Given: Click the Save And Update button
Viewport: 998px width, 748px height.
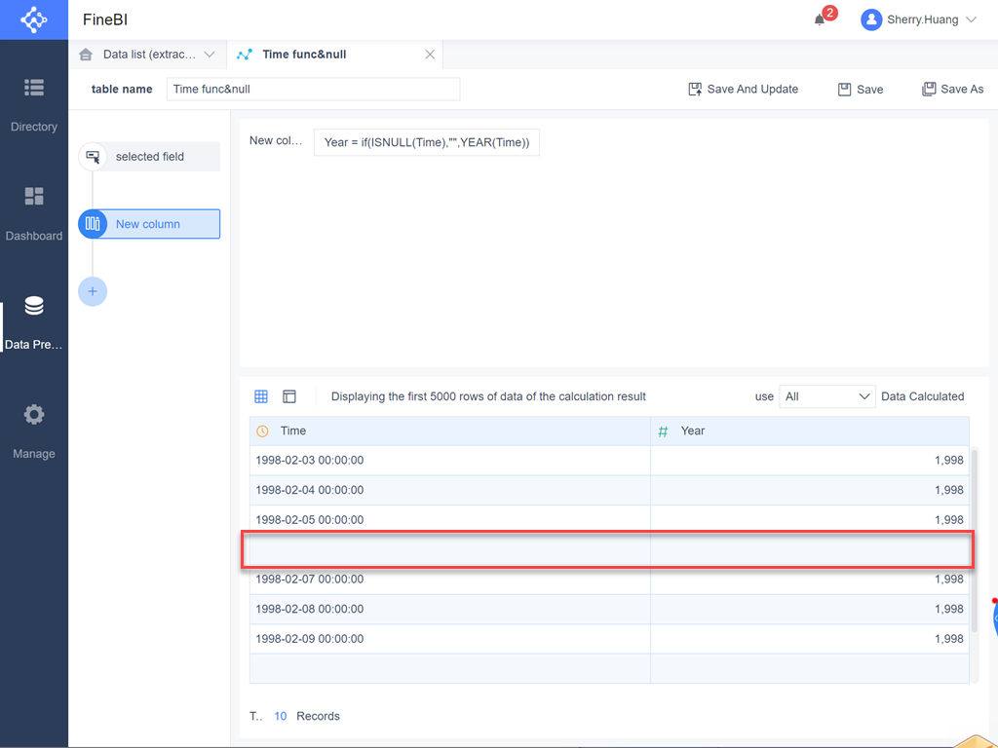Looking at the screenshot, I should (743, 89).
